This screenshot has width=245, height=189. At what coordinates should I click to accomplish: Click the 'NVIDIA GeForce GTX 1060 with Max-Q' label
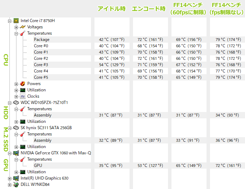(x=56, y=153)
